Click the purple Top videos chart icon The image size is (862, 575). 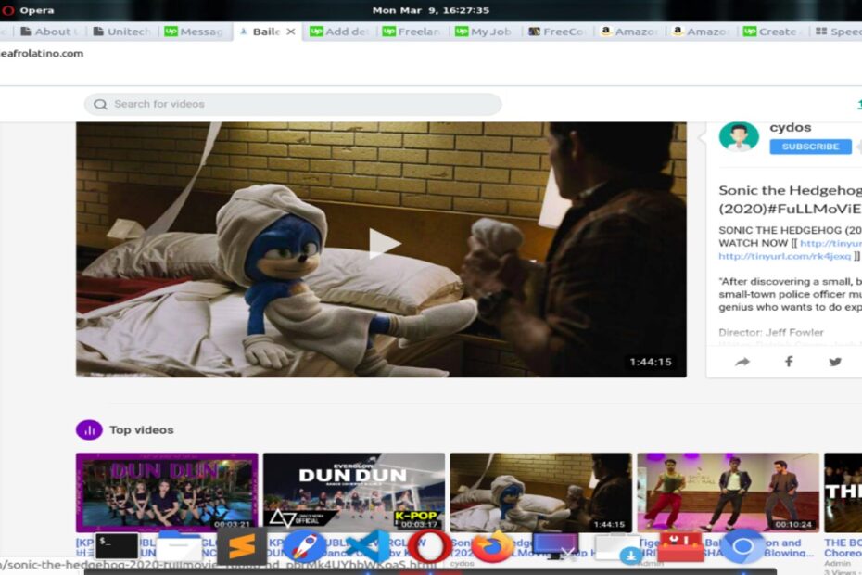coord(89,429)
